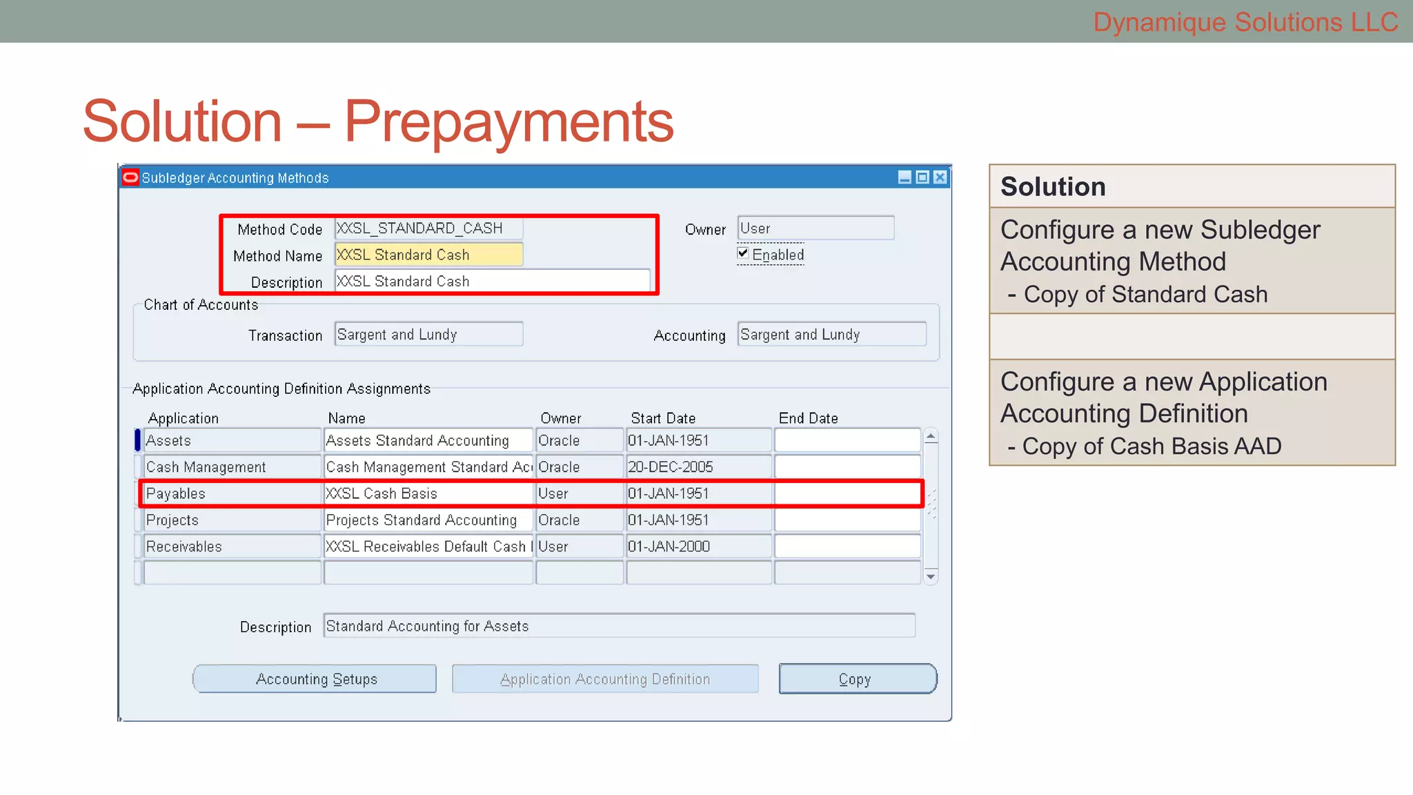1413x795 pixels.
Task: Click the Transaction chart of accounts field
Action: click(428, 335)
